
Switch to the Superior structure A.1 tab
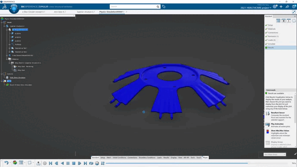click(86, 12)
